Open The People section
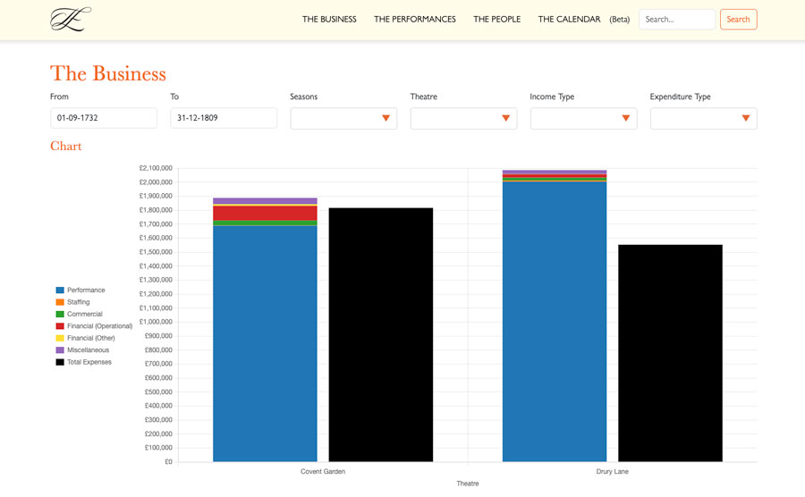Image resolution: width=805 pixels, height=497 pixels. click(496, 20)
